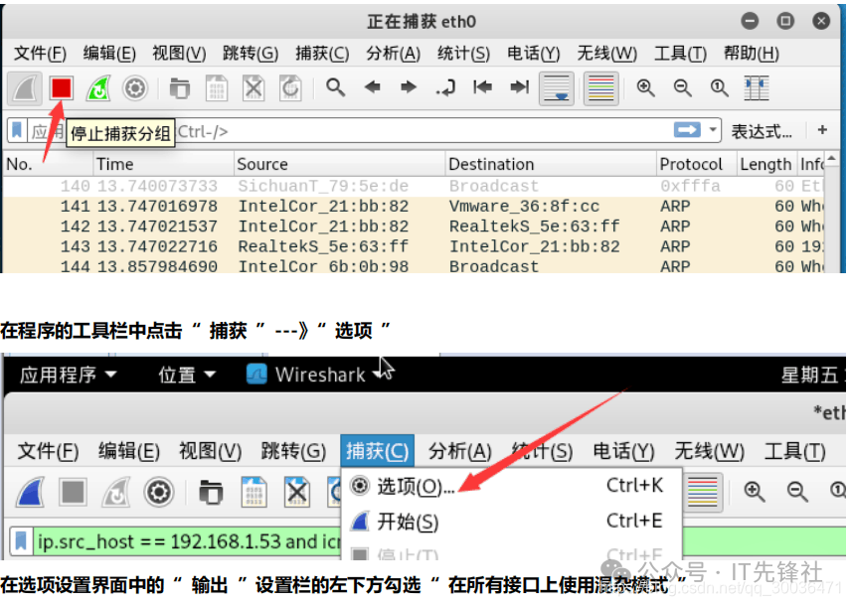Jump to the last packet in the top toolbar

point(519,88)
